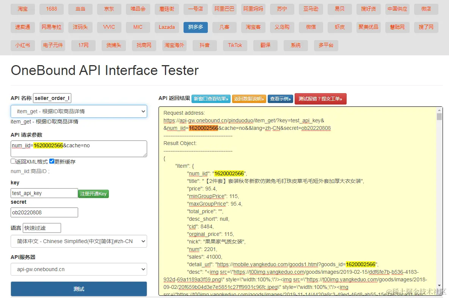Uncheck the 更新缓存 checkbox

pos(52,161)
